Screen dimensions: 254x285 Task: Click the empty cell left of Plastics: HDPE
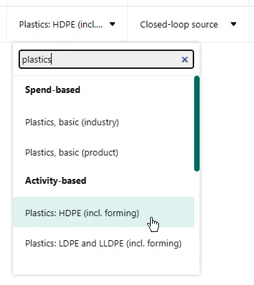(x=3, y=24)
